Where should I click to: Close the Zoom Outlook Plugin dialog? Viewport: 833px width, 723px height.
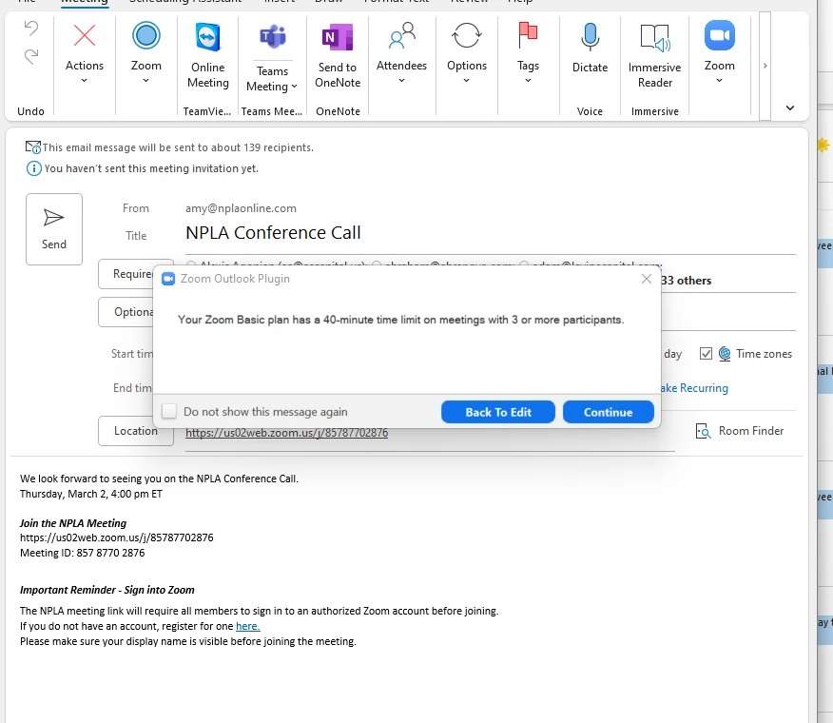pos(646,279)
